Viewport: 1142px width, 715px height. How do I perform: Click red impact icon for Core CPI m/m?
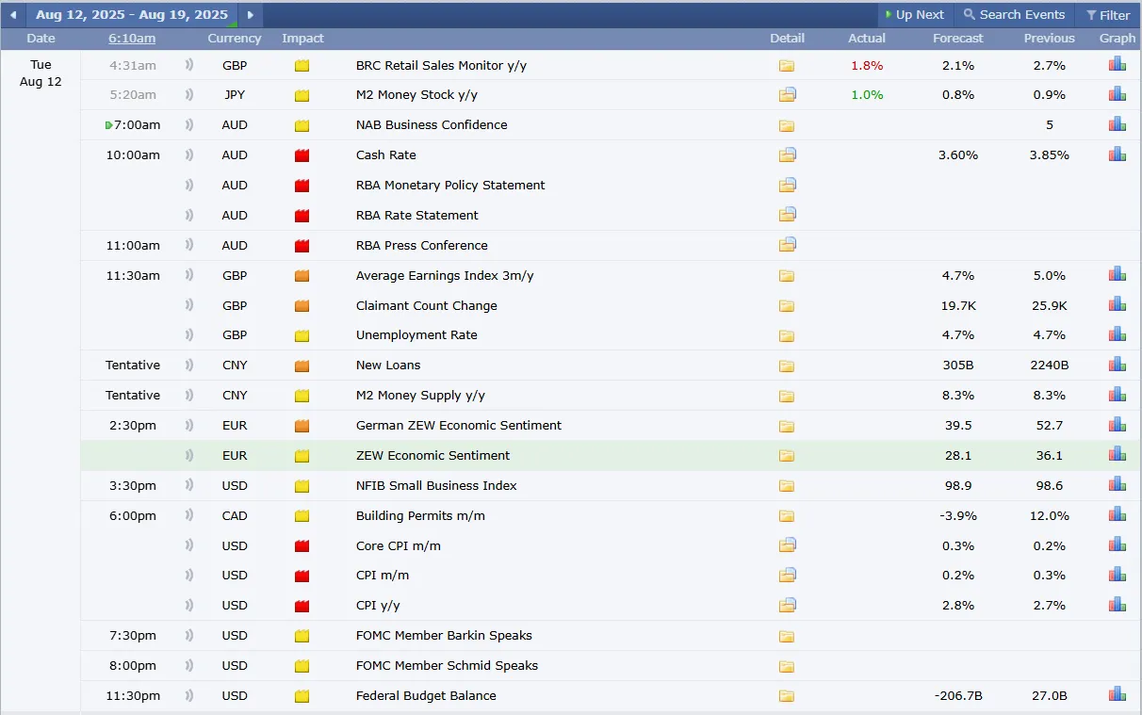(302, 546)
